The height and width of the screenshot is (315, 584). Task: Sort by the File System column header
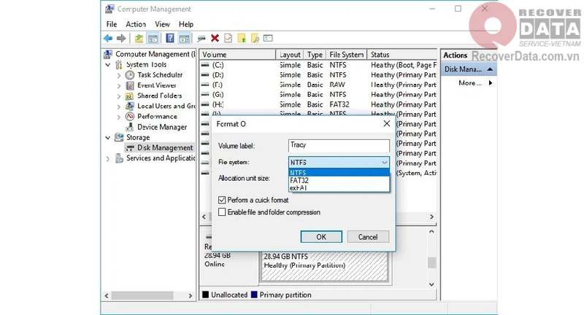(346, 55)
